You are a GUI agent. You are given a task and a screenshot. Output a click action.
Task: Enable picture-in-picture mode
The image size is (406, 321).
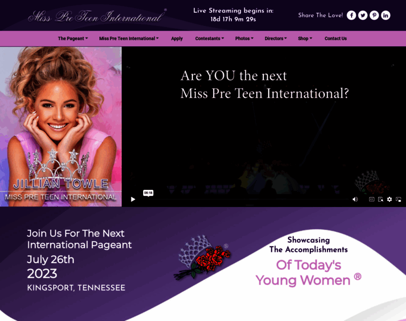coord(398,199)
